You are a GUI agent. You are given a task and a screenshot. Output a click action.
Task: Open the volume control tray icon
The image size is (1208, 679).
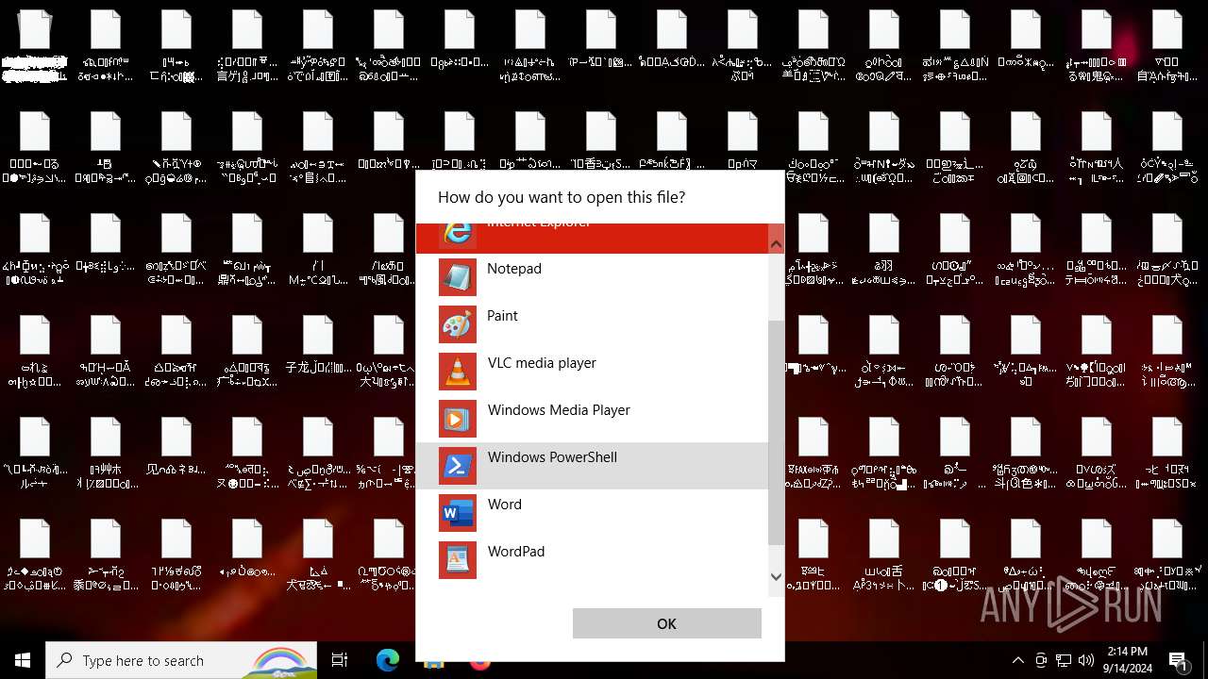pyautogui.click(x=1086, y=660)
